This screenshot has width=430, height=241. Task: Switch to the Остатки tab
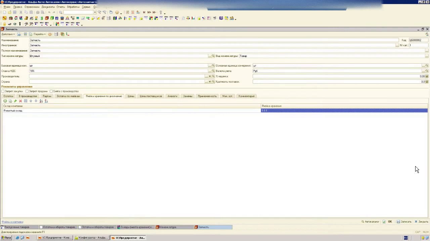(8, 96)
